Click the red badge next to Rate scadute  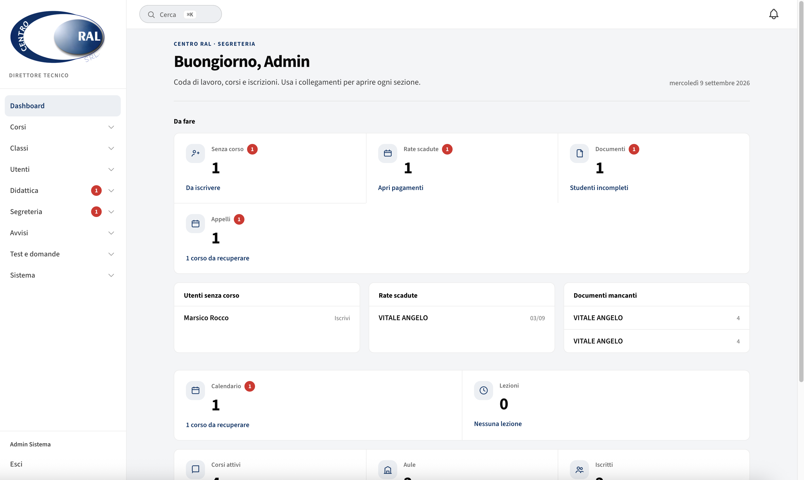click(447, 149)
